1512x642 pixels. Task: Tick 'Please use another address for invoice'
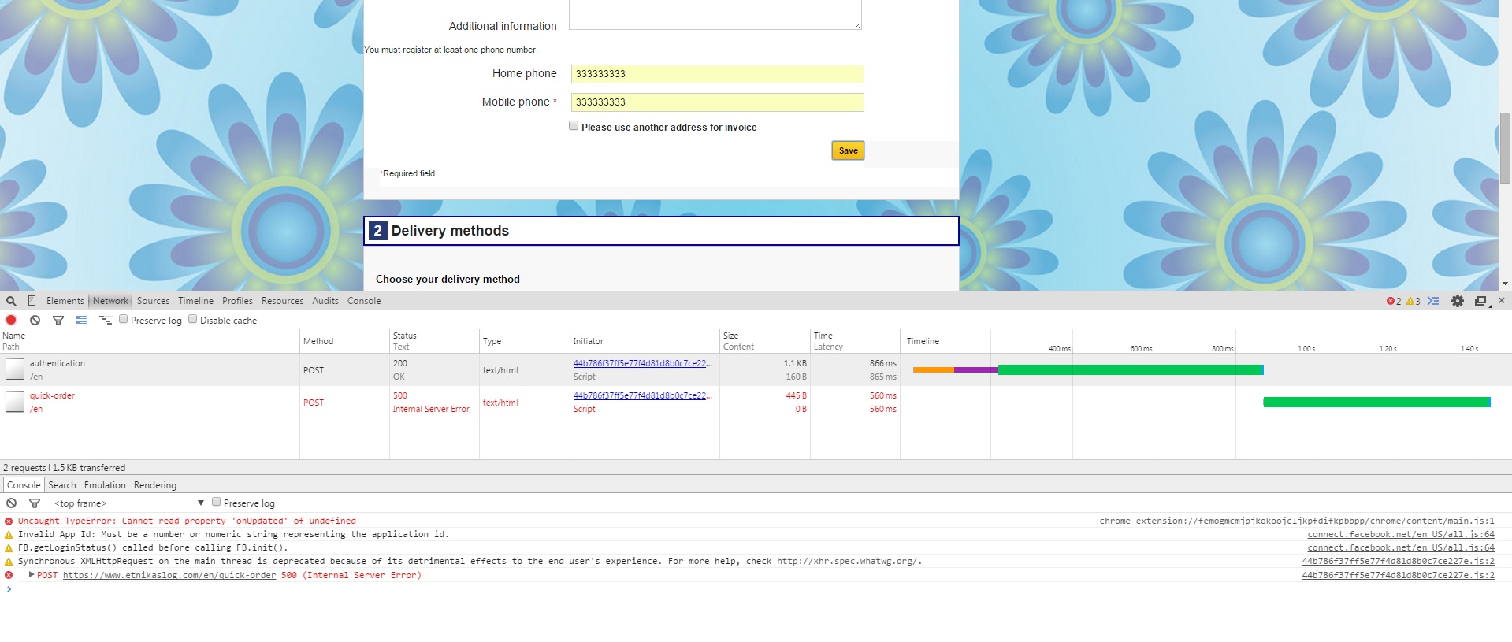(574, 126)
